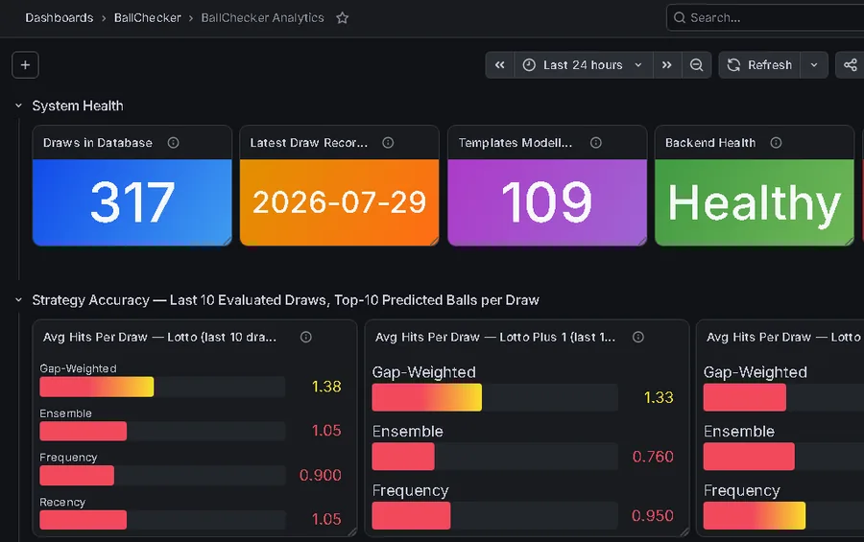
Task: Click the System Health row title
Action: 78,106
